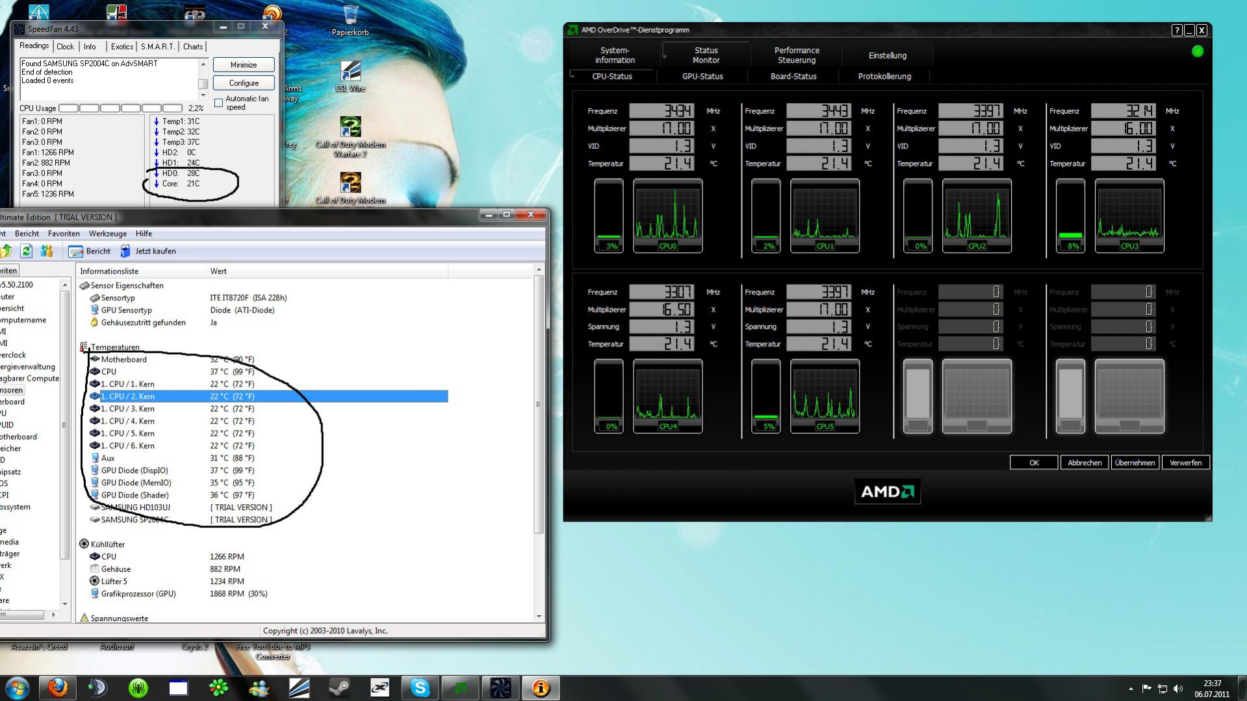Screen dimensions: 1247x701
Task: Click the ICQ green flower taskbar icon
Action: point(219,687)
